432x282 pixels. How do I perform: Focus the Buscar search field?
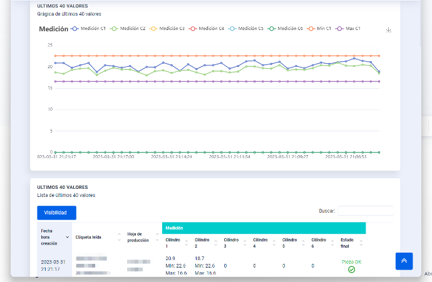(366, 211)
